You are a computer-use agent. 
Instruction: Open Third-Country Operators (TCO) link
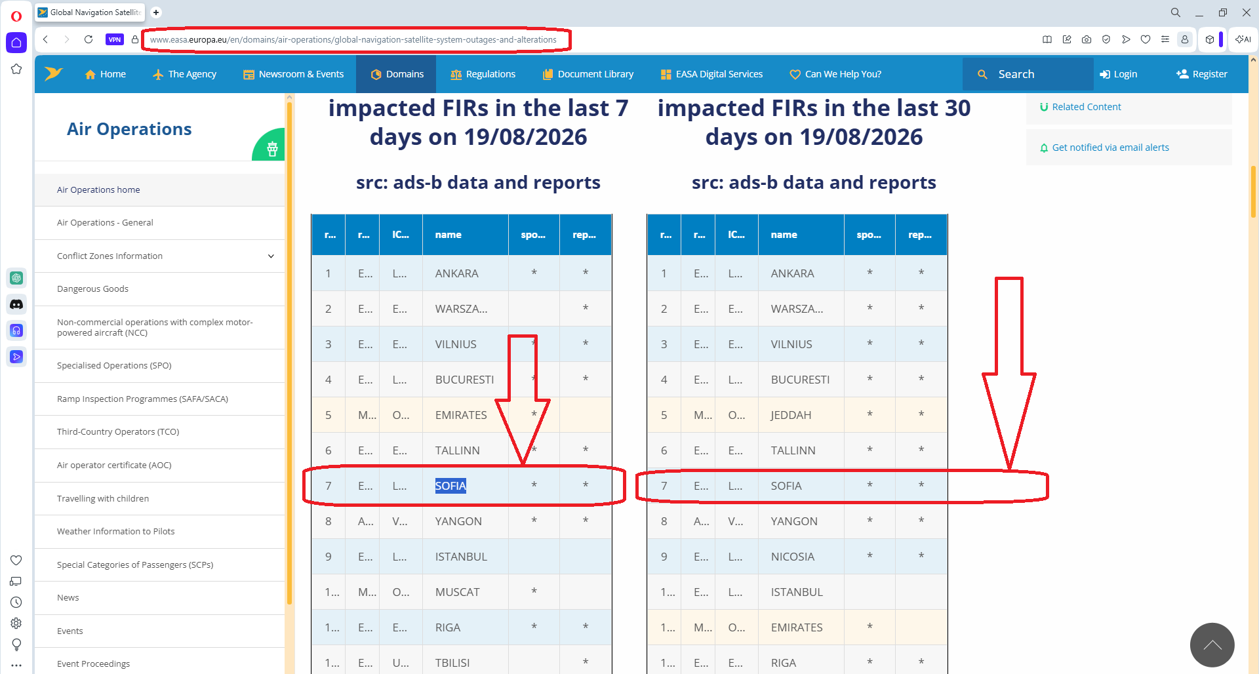118,431
